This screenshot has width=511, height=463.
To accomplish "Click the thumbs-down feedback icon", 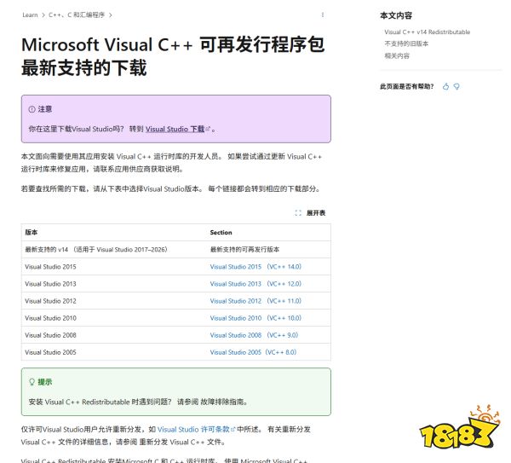I will pyautogui.click(x=456, y=86).
